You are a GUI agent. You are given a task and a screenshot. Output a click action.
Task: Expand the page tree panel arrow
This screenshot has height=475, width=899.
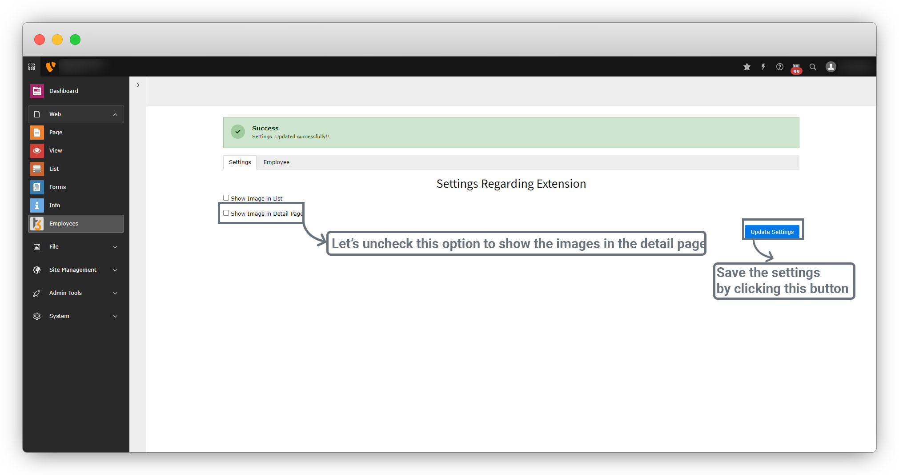pos(138,85)
